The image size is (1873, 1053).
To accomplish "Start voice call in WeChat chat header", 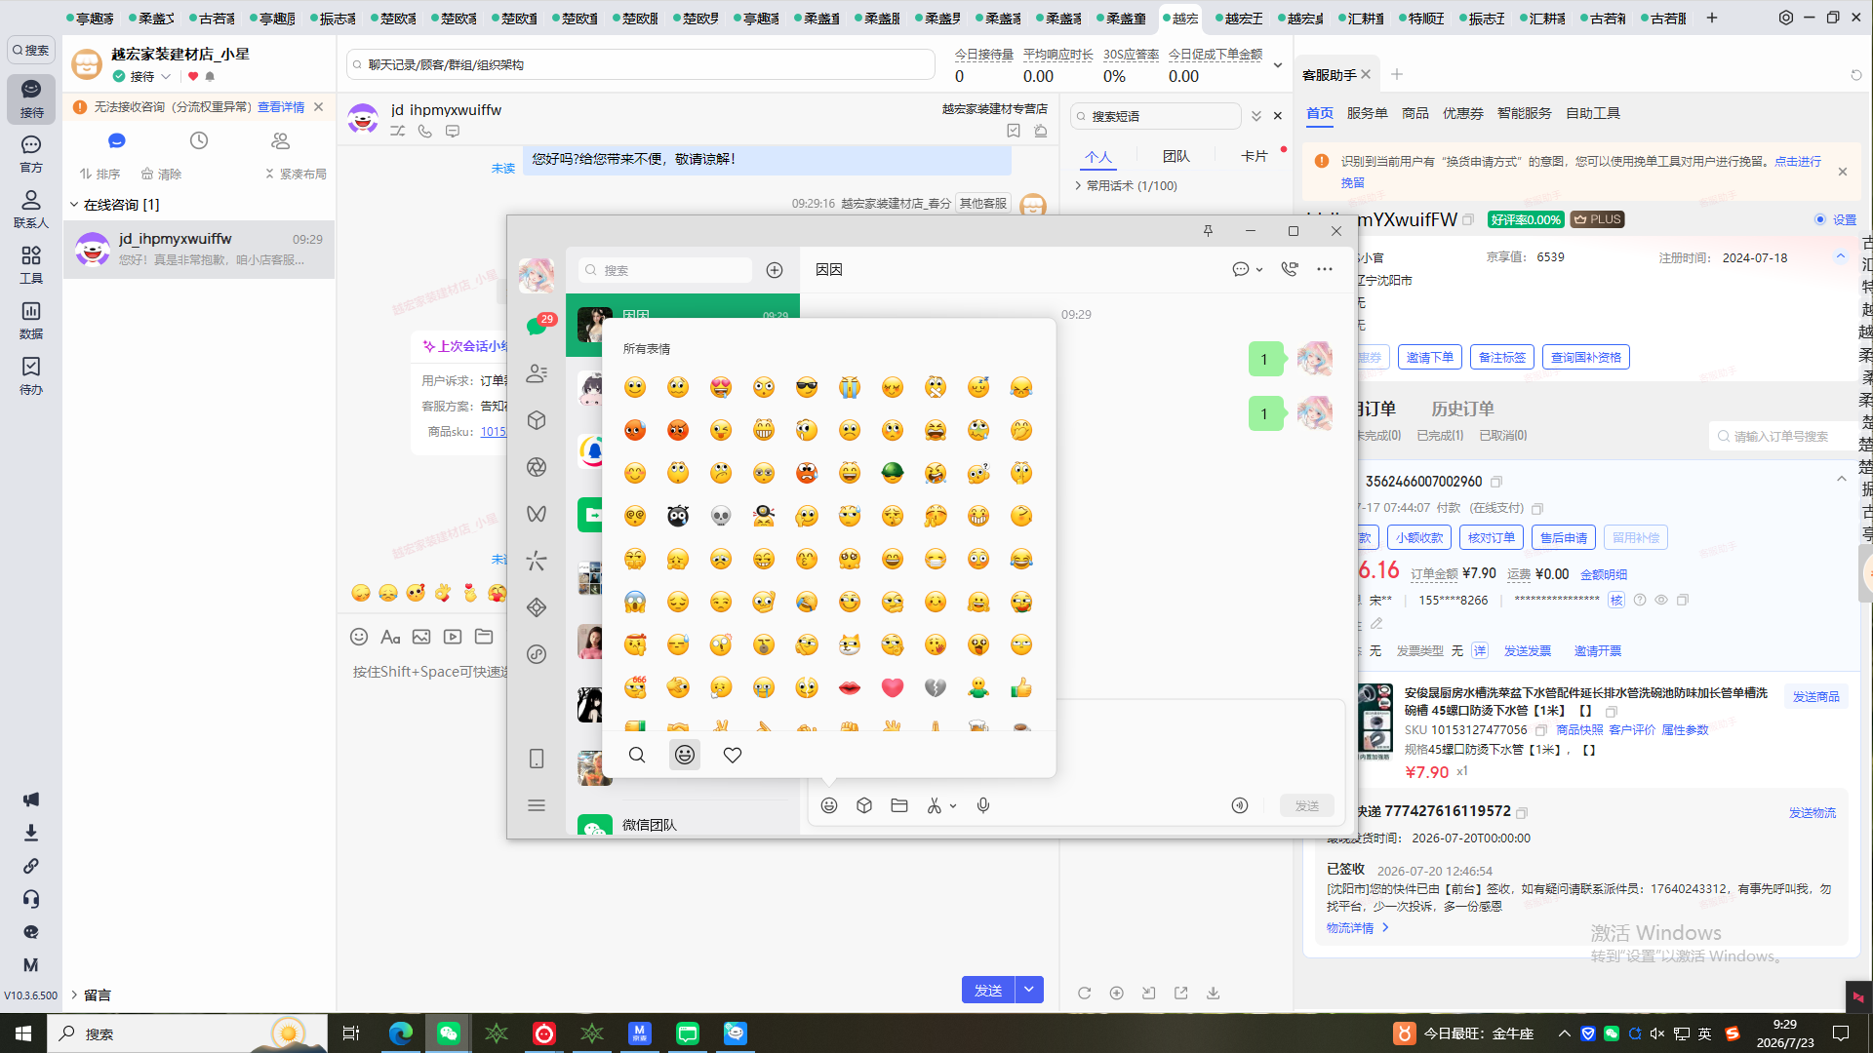I will coord(1290,269).
